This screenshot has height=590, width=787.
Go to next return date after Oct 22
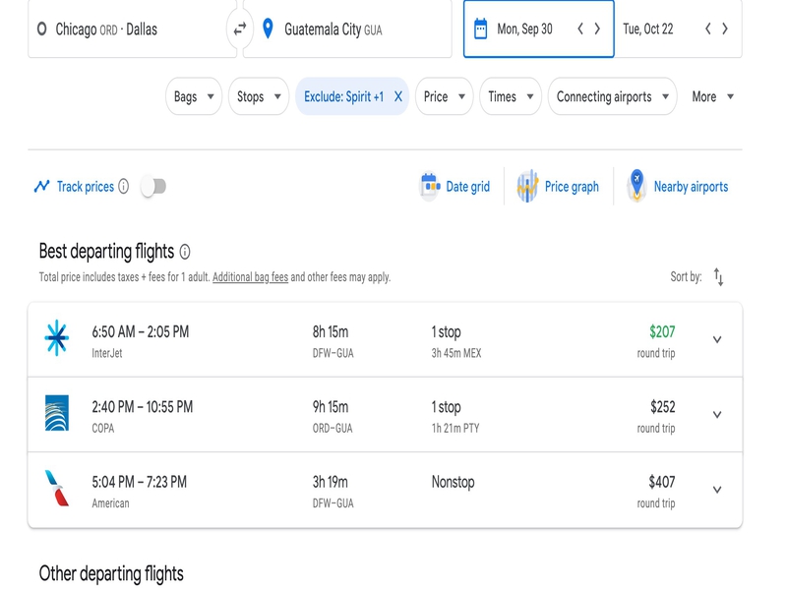pos(725,29)
